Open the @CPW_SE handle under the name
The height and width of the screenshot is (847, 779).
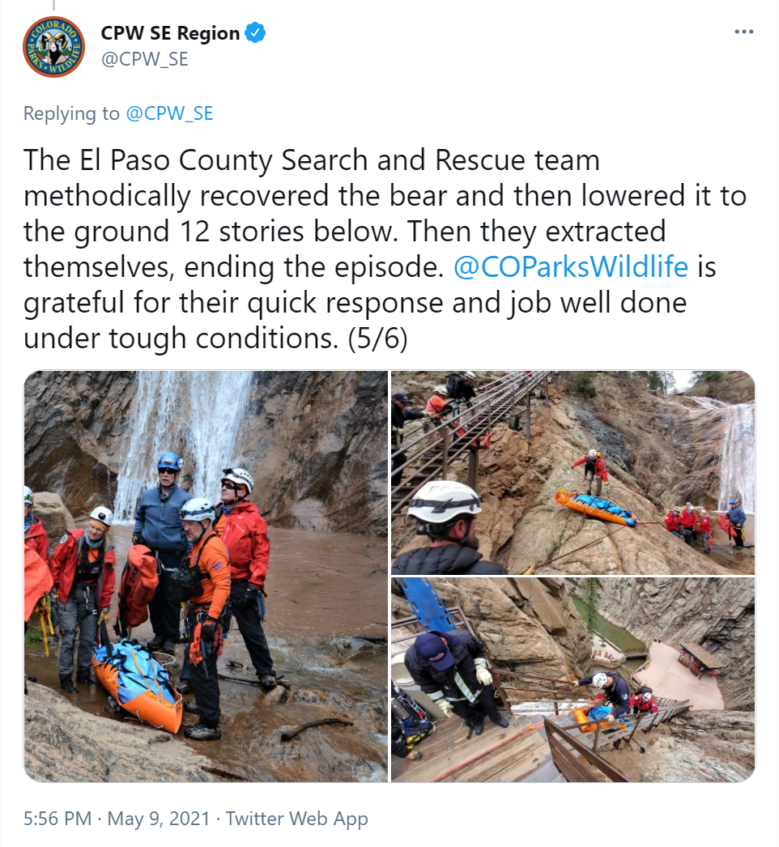[x=145, y=59]
